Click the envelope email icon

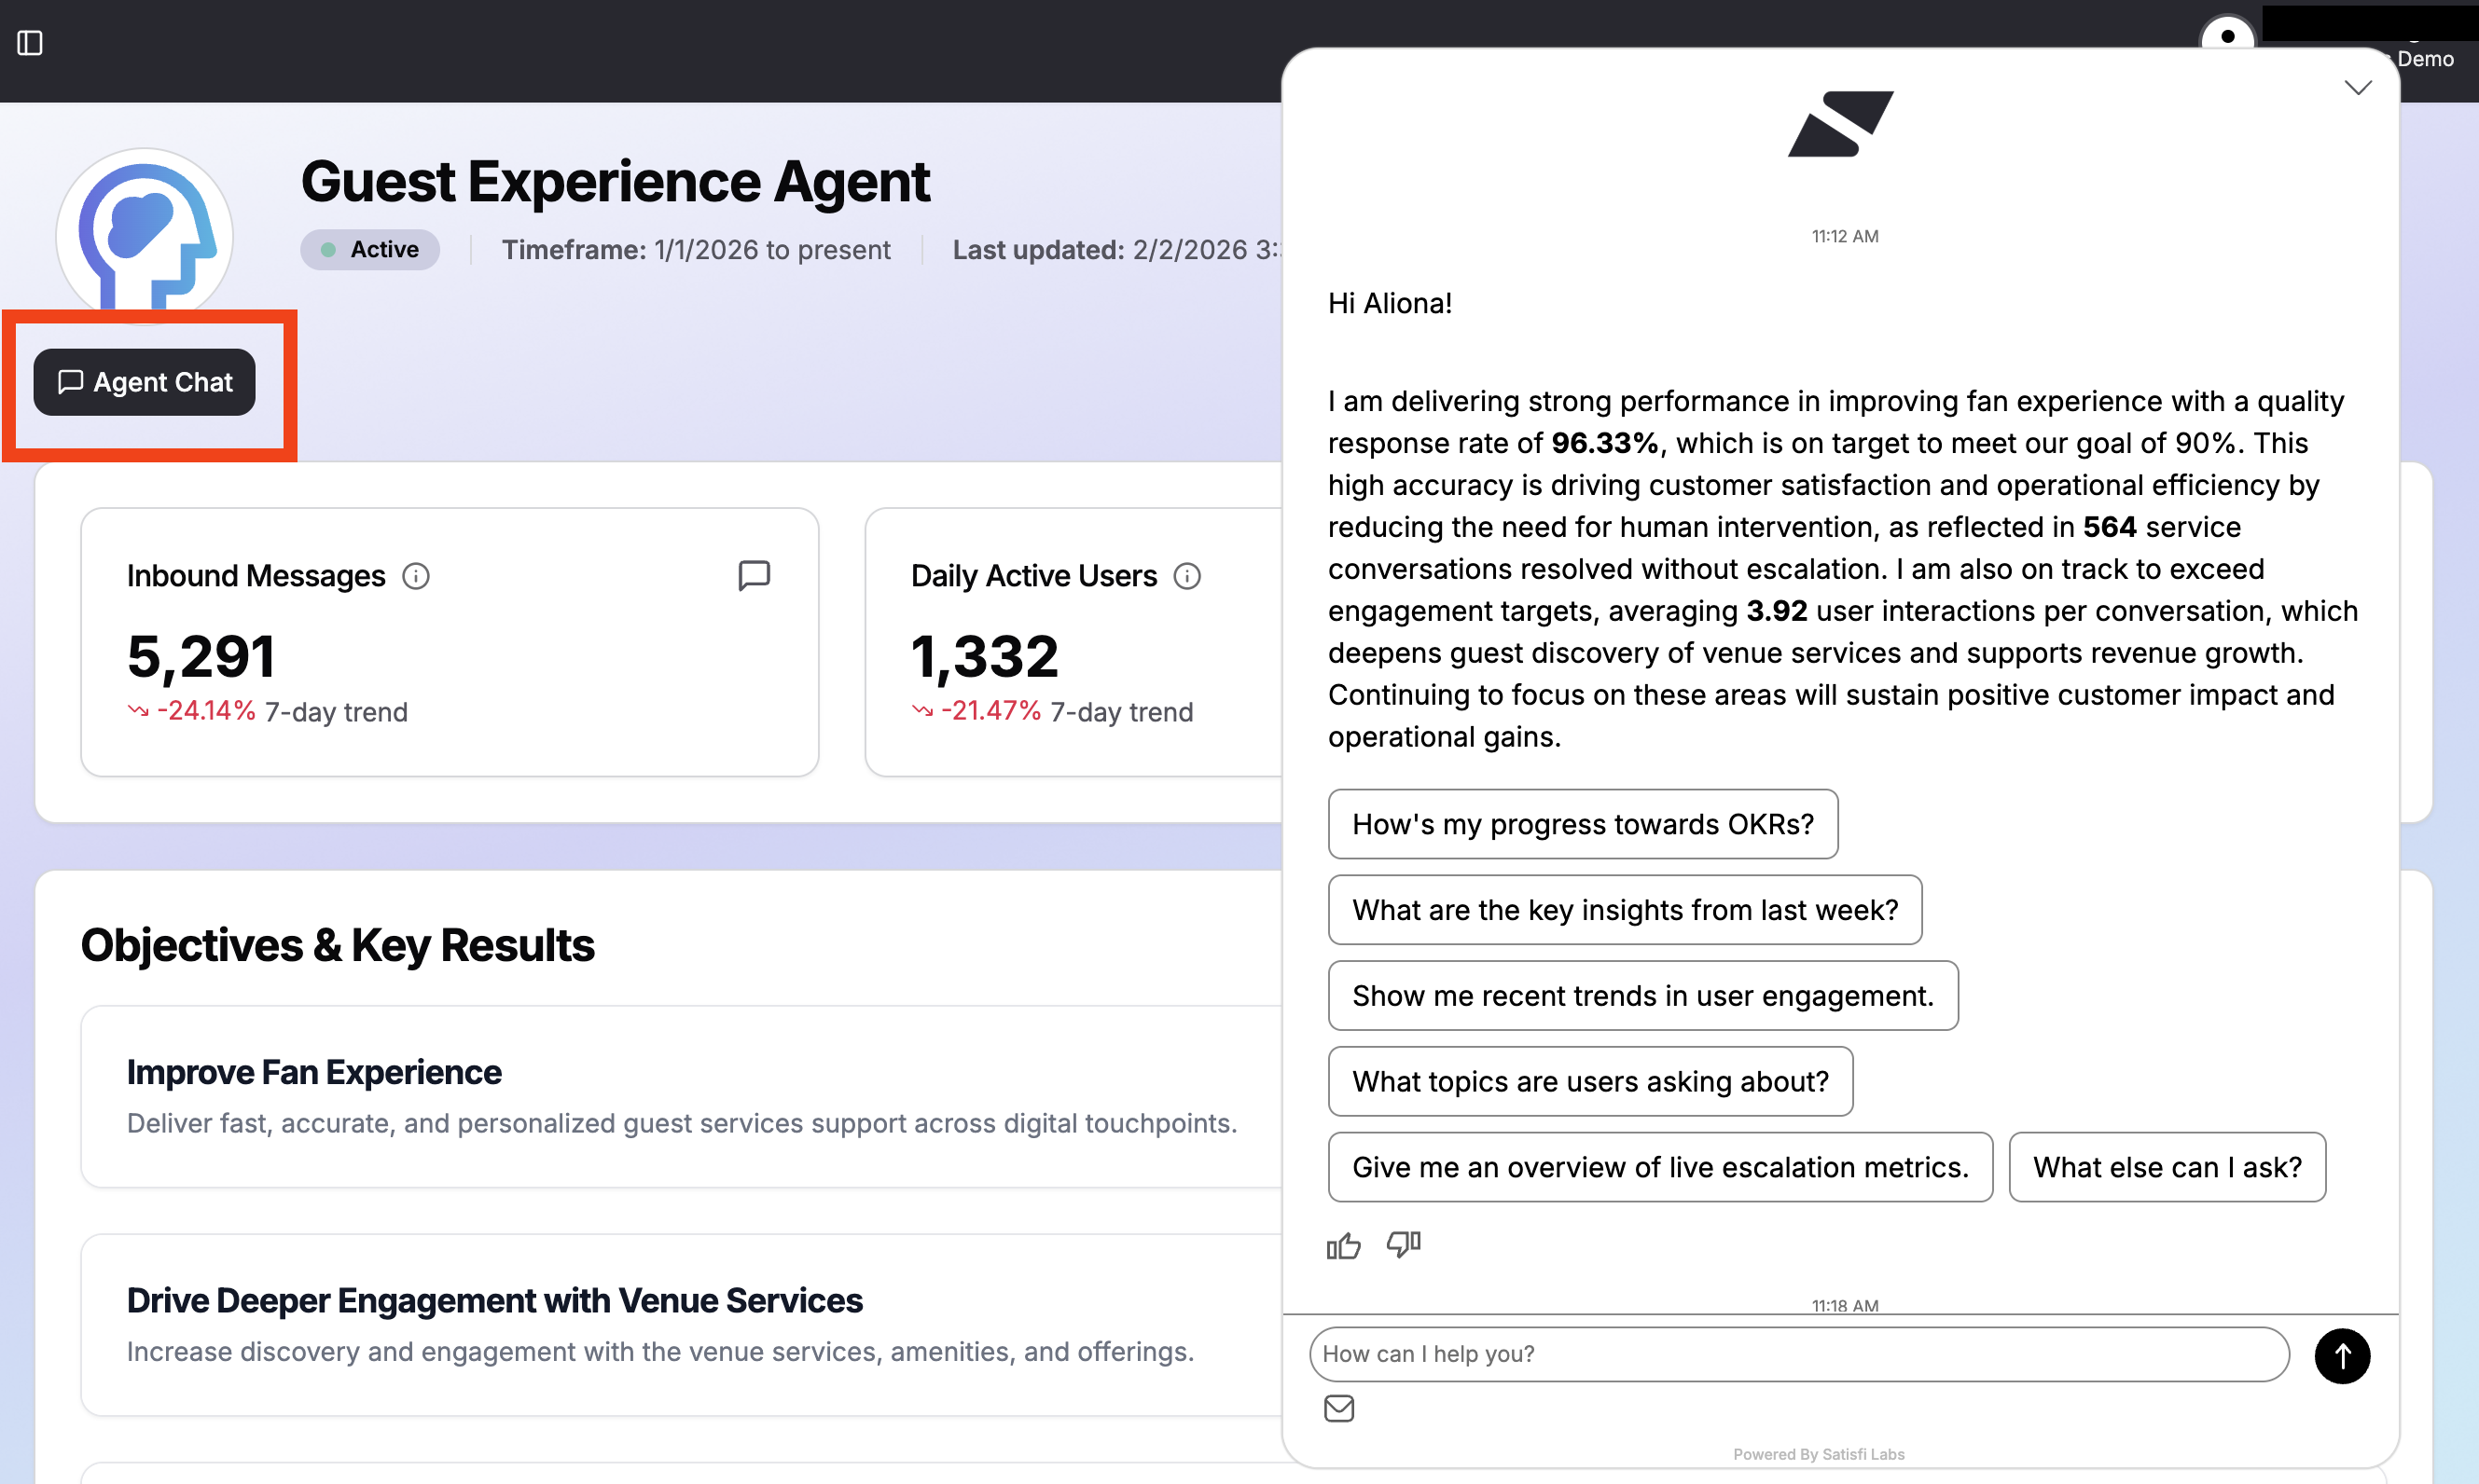[x=1338, y=1408]
